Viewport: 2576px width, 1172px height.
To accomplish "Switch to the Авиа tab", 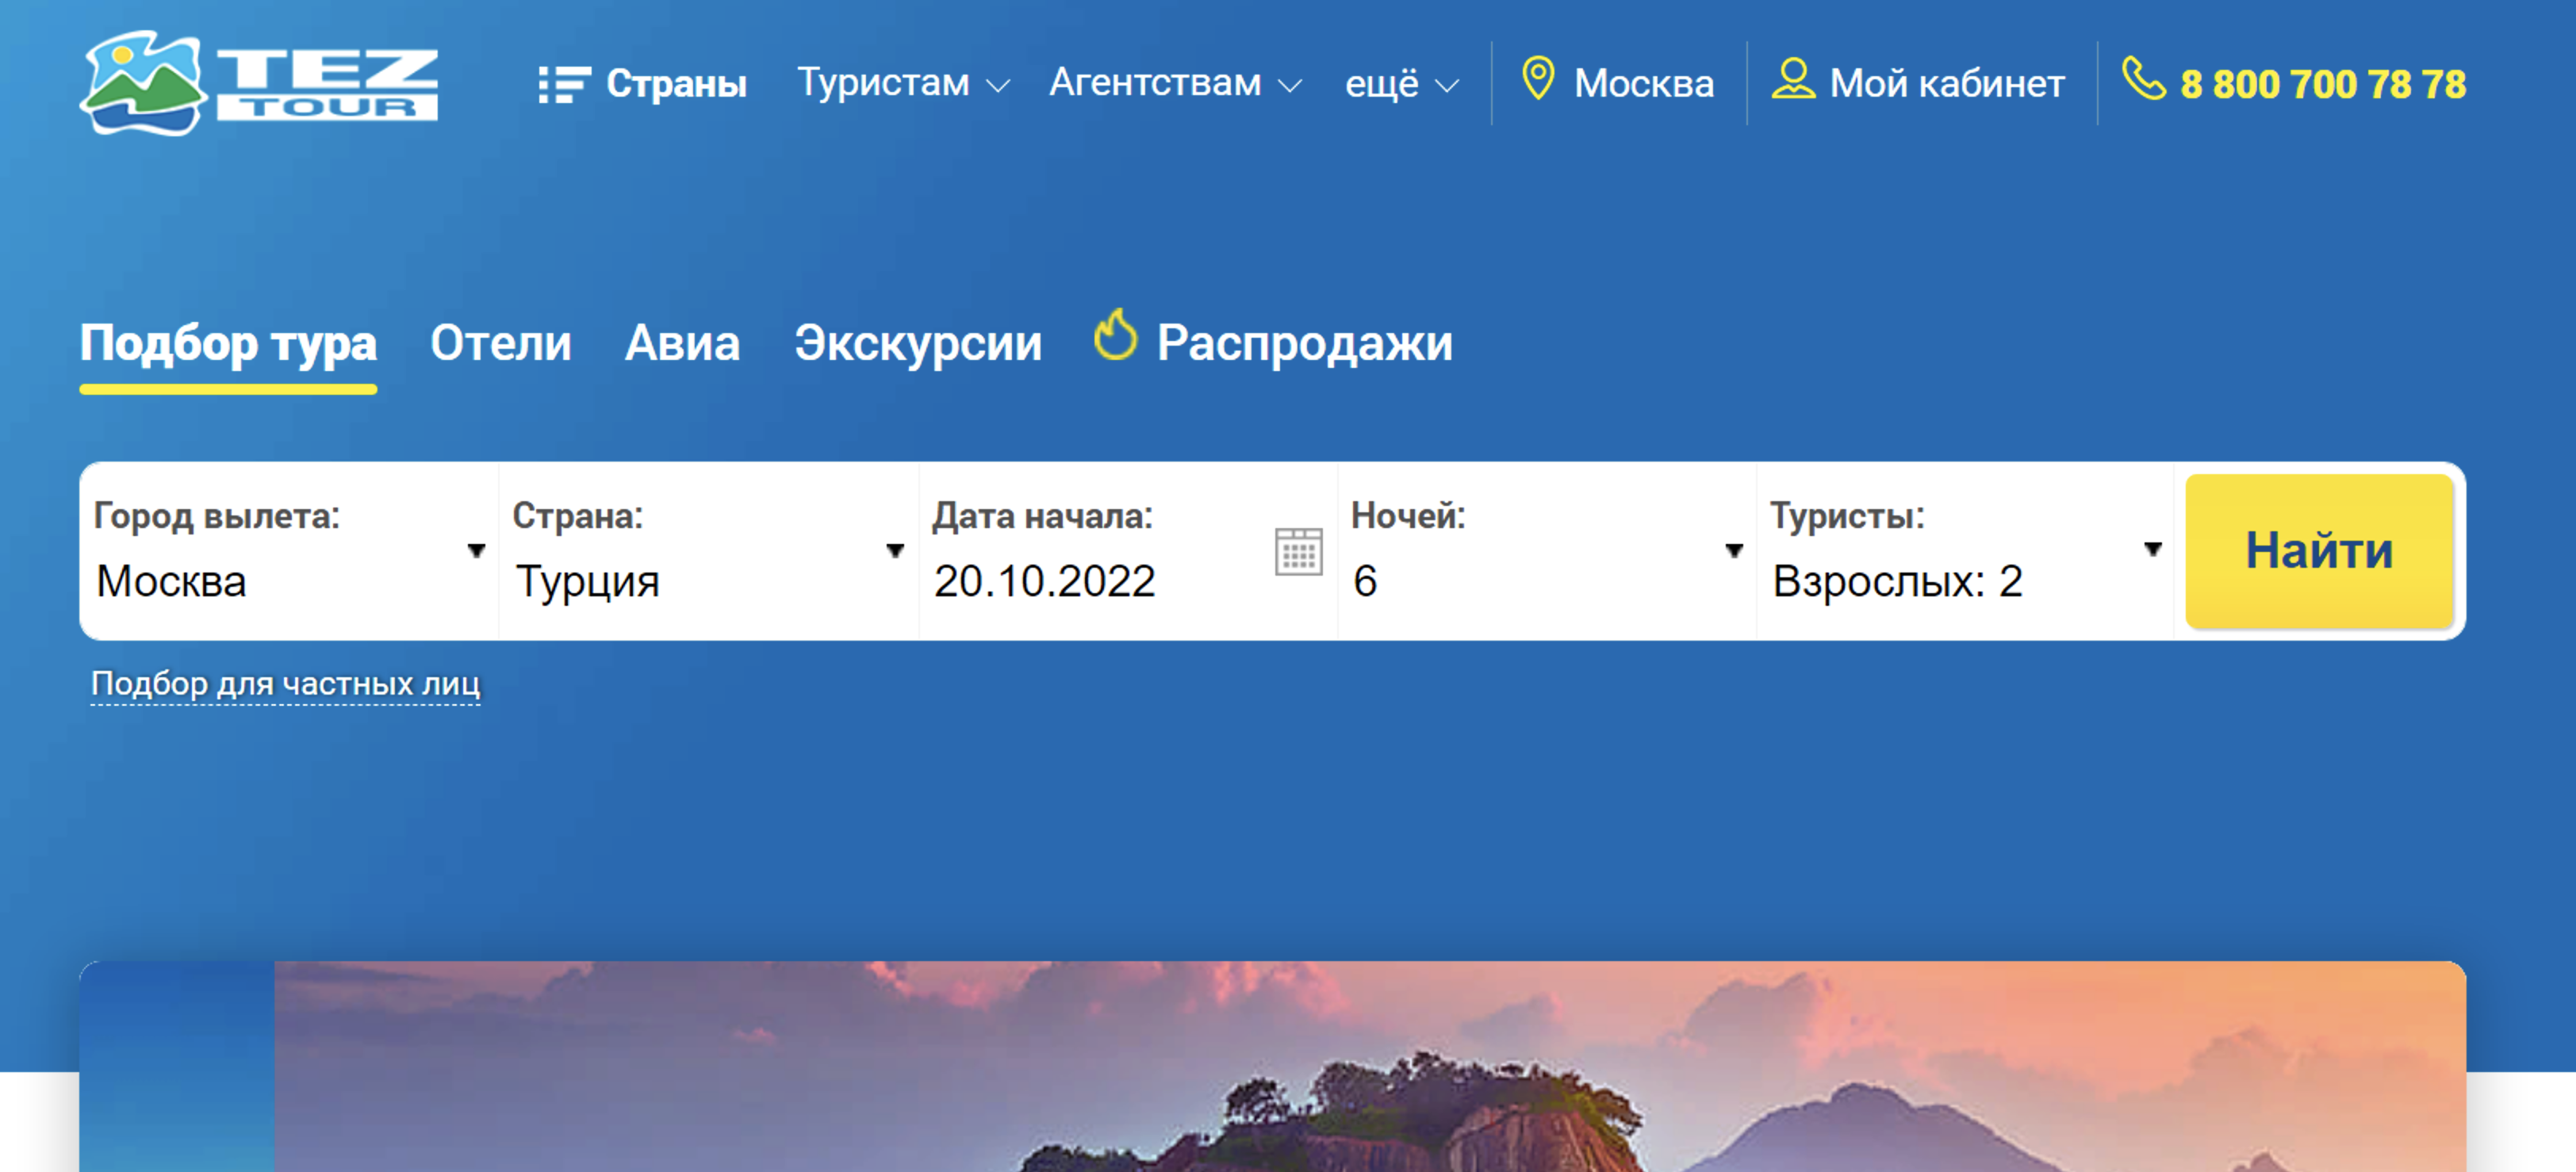I will click(683, 343).
